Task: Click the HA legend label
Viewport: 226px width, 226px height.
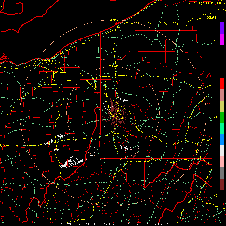Action: [x=215, y=84]
